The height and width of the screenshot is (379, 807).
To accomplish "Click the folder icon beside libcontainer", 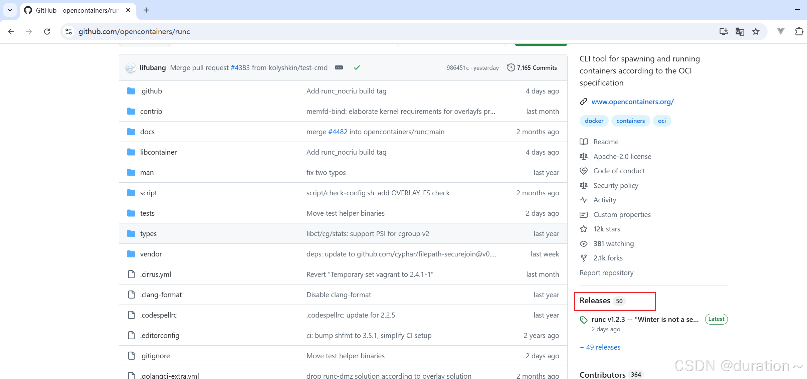I will [131, 152].
